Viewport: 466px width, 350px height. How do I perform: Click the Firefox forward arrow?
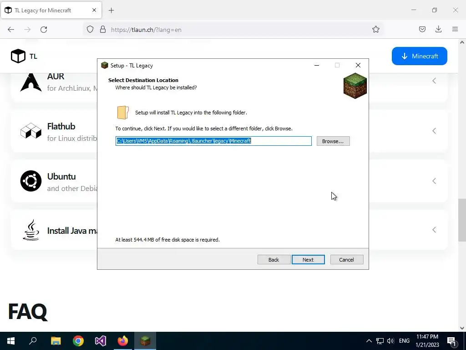point(27,30)
